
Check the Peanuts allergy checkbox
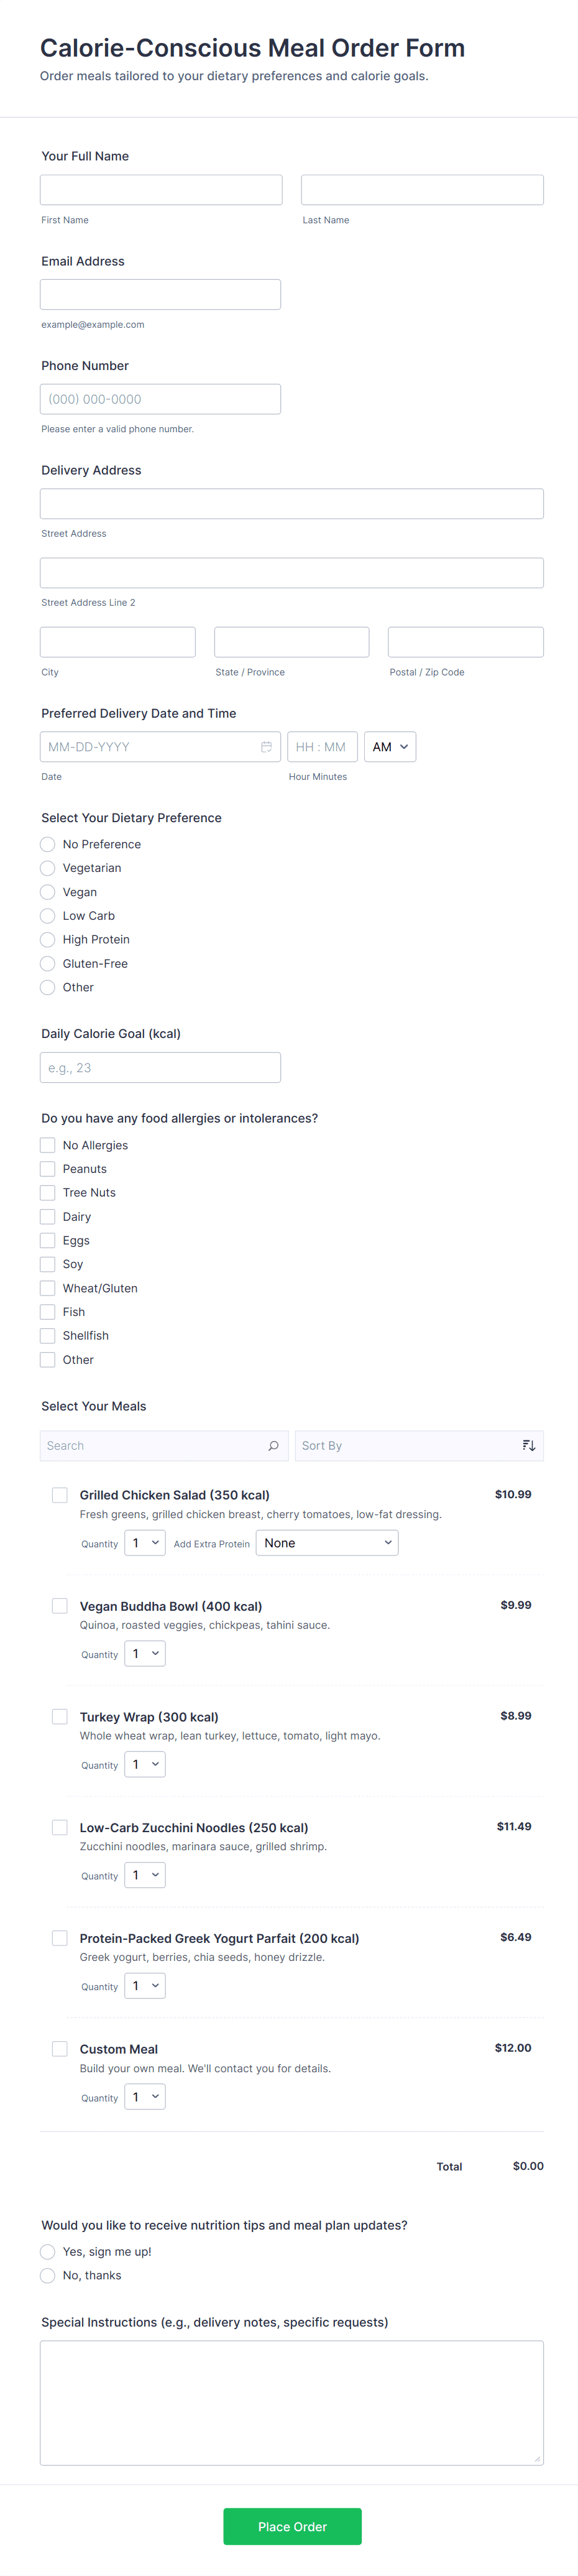[48, 1169]
